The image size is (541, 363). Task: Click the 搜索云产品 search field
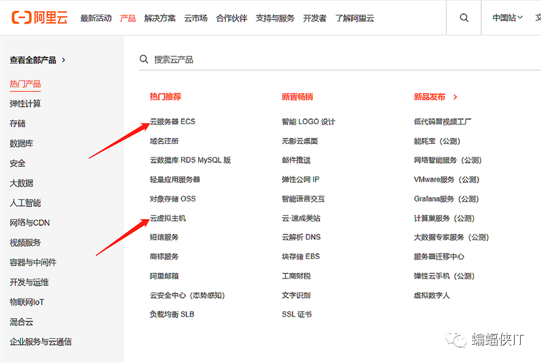(340, 59)
